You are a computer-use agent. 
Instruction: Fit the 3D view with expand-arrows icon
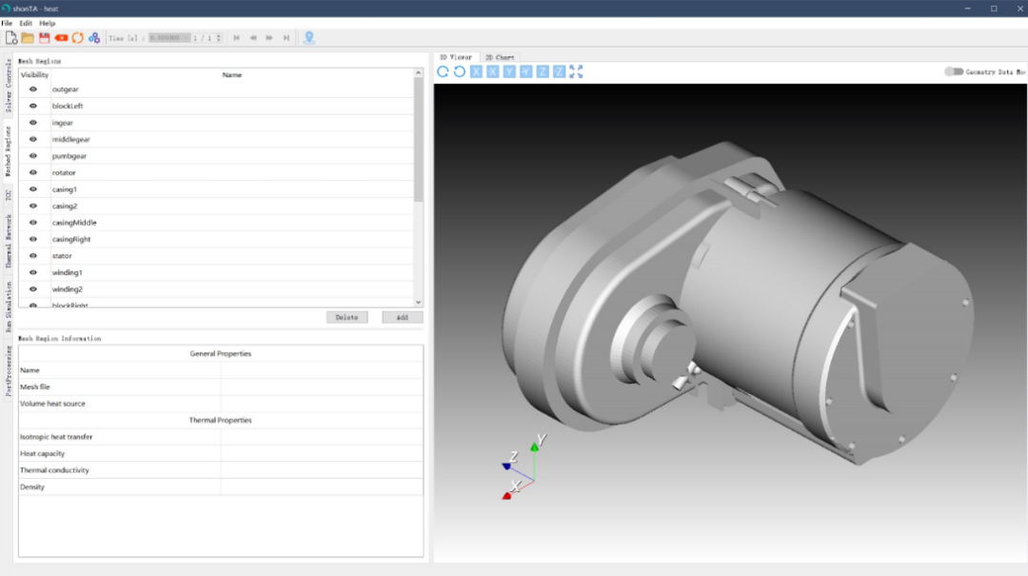[x=576, y=71]
